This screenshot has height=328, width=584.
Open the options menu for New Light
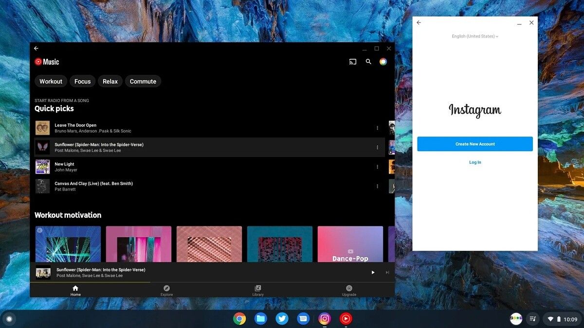pos(377,166)
